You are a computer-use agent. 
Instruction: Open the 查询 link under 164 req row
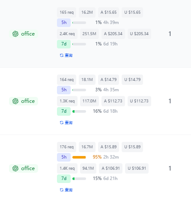(69, 123)
